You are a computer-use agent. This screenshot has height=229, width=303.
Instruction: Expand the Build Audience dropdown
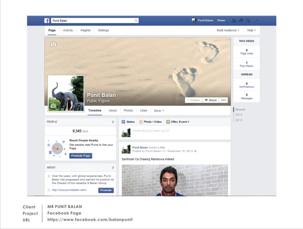click(x=228, y=30)
